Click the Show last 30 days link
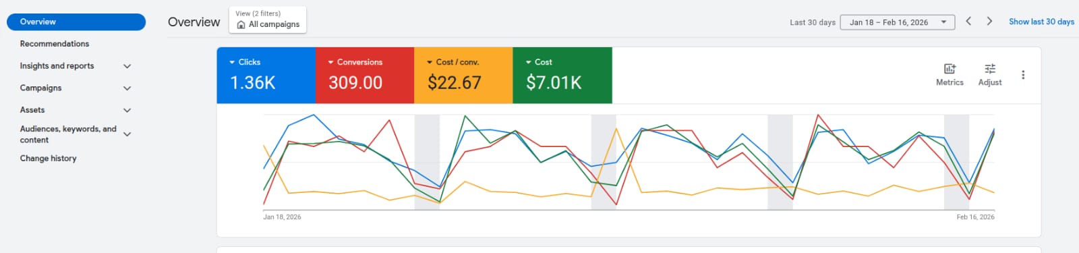This screenshot has width=1079, height=253. point(1041,22)
